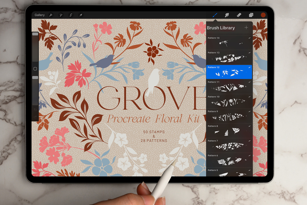Click the brush size slider handle
The image size is (307, 205).
point(35,34)
